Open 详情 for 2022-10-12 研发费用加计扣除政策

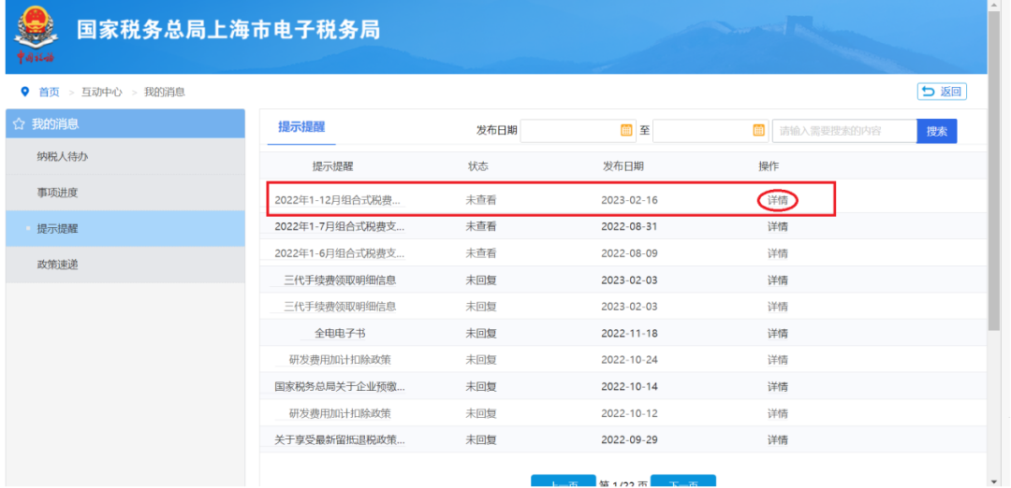(x=778, y=413)
